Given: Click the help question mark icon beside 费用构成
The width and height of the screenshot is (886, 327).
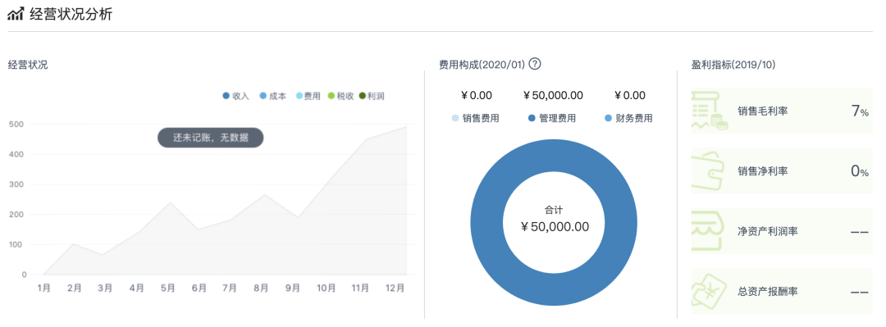Looking at the screenshot, I should [x=535, y=64].
